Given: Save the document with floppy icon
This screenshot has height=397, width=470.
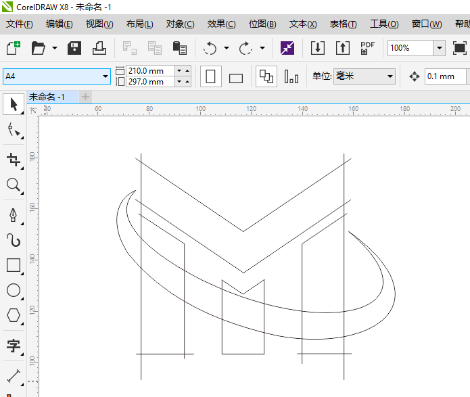Looking at the screenshot, I should pyautogui.click(x=74, y=48).
